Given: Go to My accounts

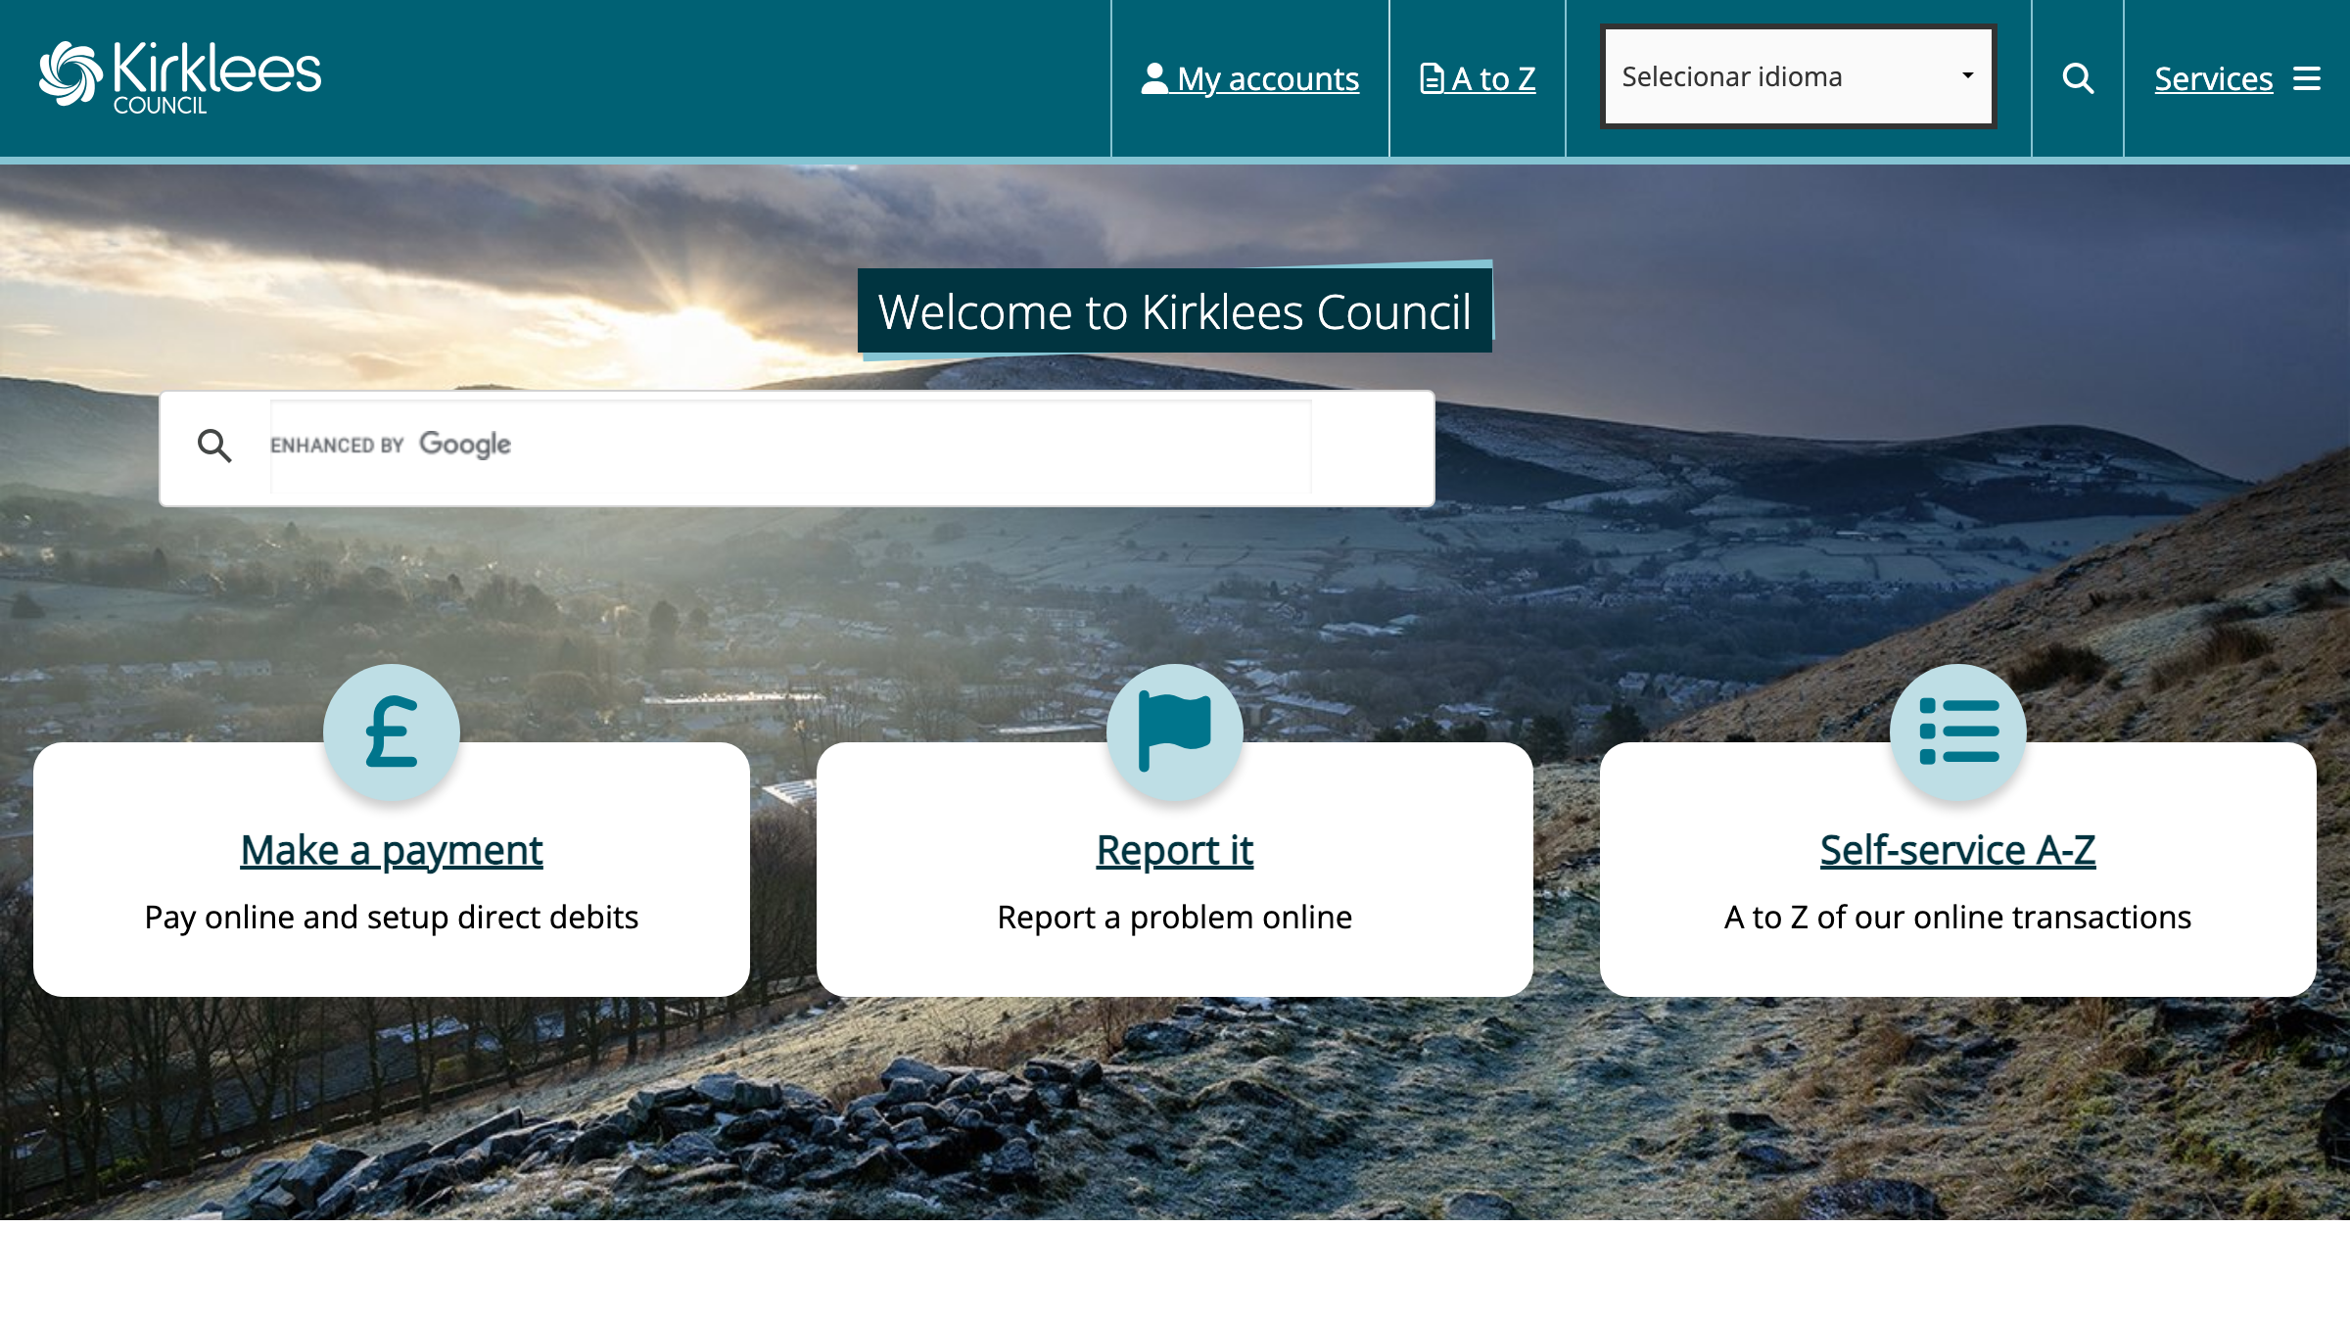Looking at the screenshot, I should pos(1268,78).
